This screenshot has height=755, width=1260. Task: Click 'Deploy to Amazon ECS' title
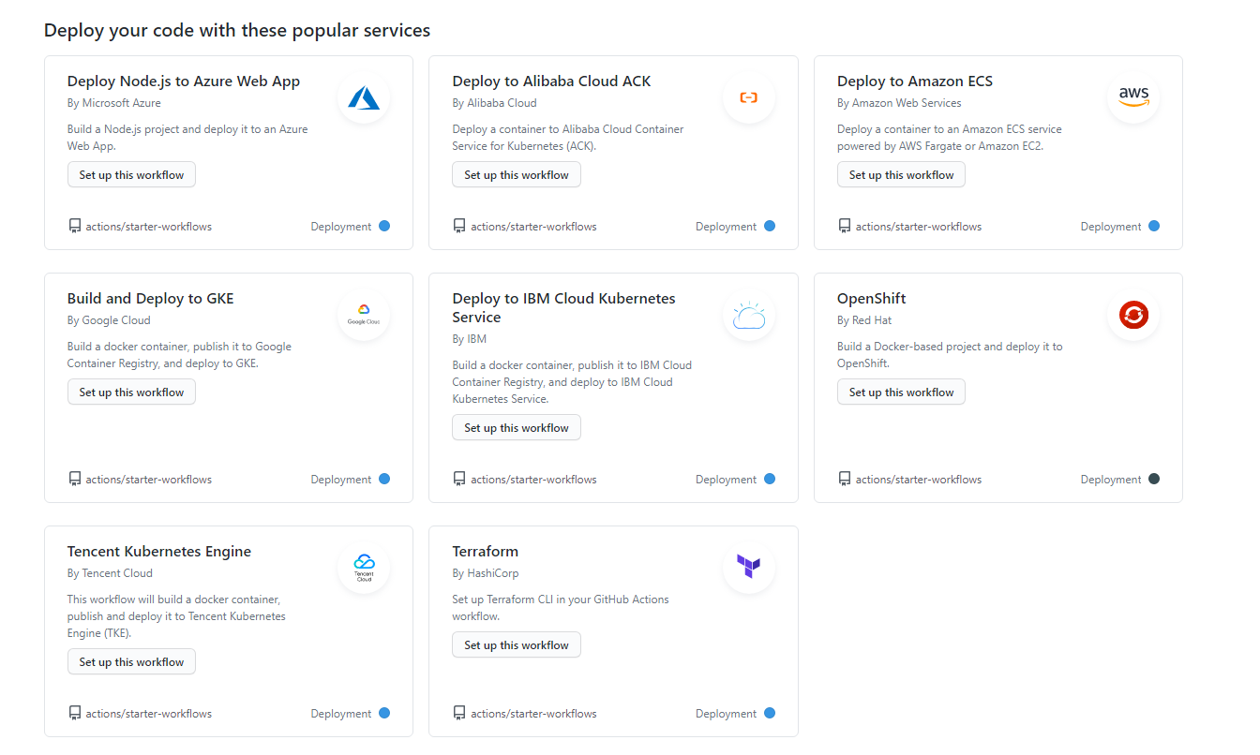click(915, 81)
